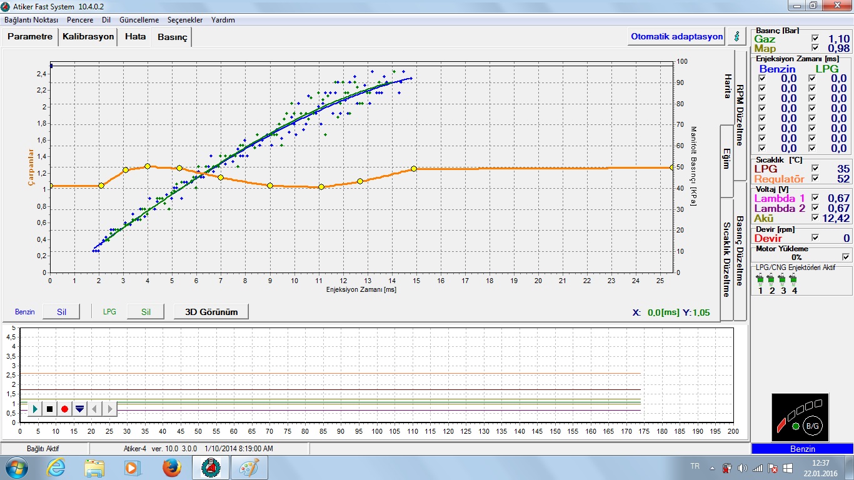Switch to the Basınç tab

(x=172, y=37)
